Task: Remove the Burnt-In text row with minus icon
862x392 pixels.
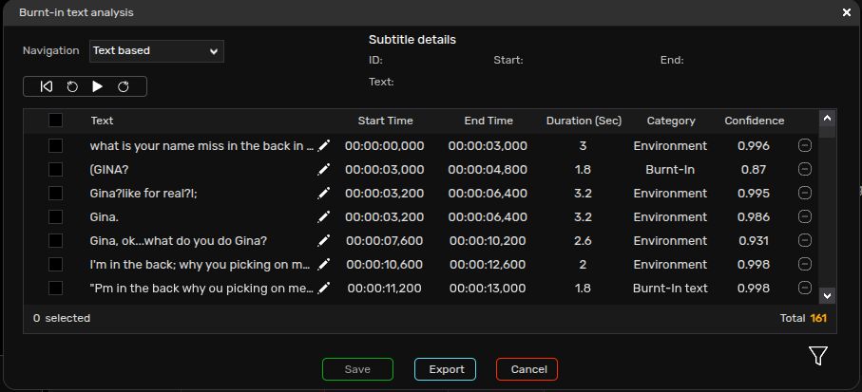Action: tap(804, 288)
